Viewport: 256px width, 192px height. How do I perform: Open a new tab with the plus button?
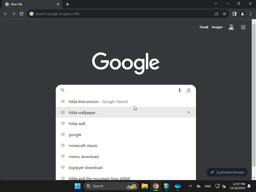click(67, 4)
